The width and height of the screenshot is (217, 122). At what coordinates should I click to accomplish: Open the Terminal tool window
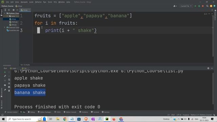[x=95, y=112]
